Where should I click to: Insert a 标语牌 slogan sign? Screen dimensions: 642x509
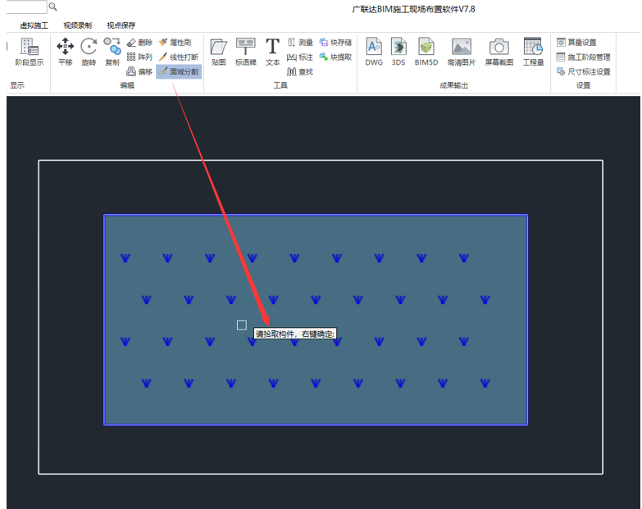(x=246, y=52)
